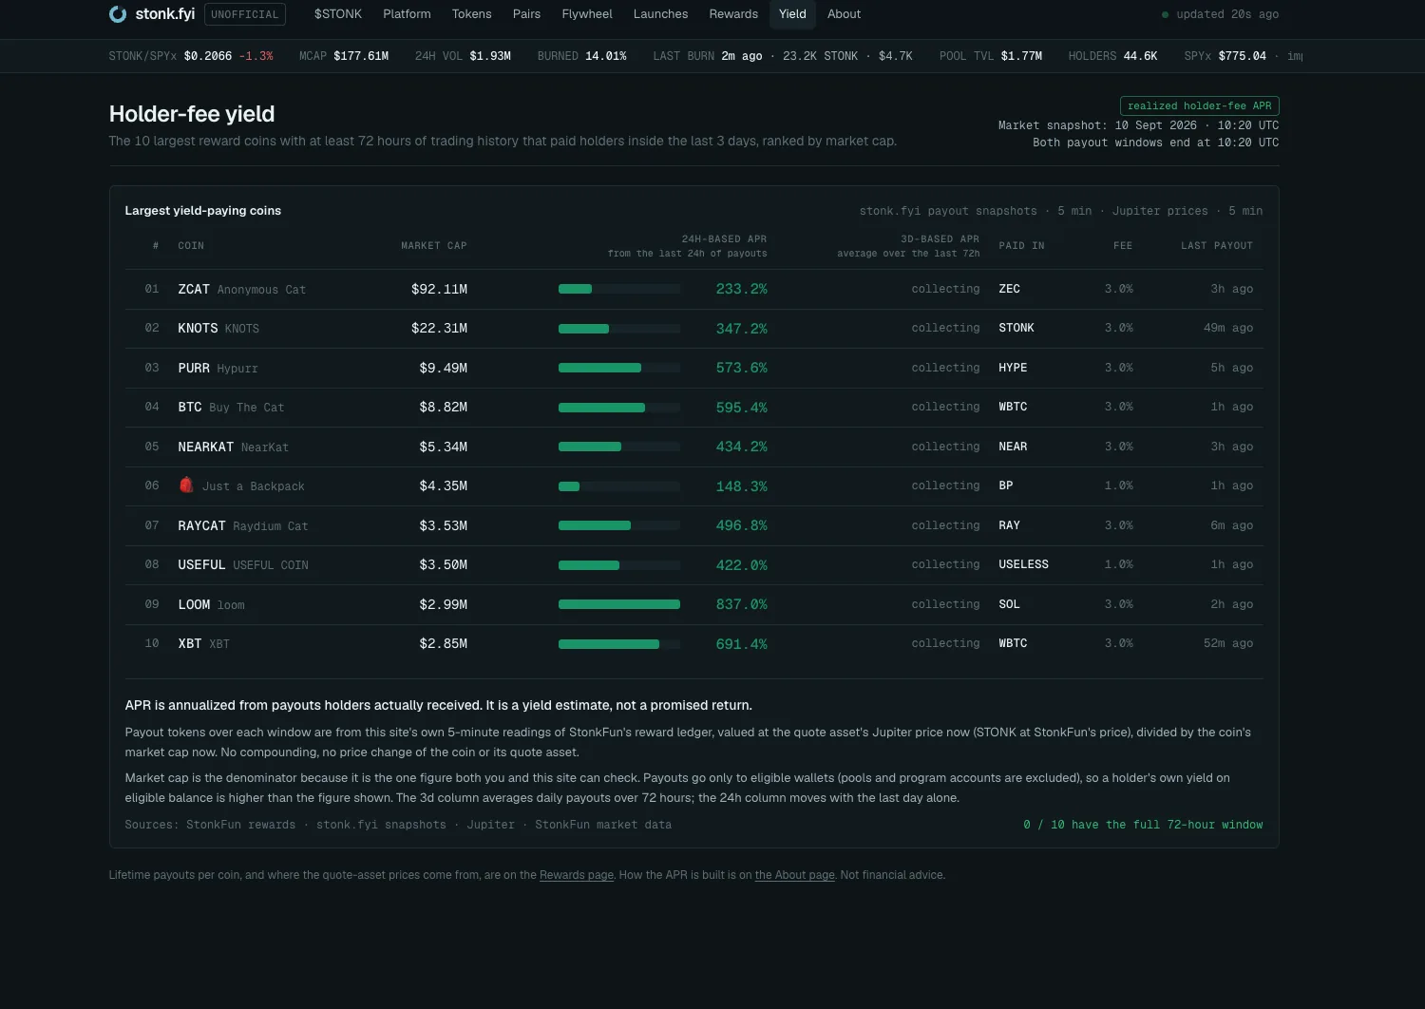Click the 0 / 10 full window note
Screen dimensions: 1425x1009
pyautogui.click(x=1143, y=825)
